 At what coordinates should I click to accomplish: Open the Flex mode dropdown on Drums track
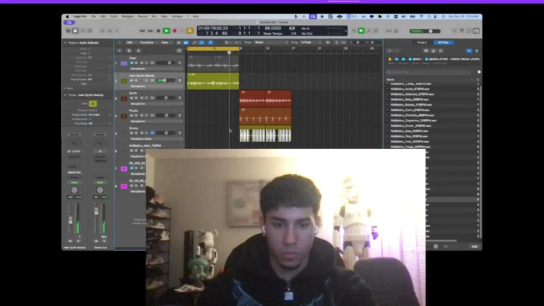156,139
